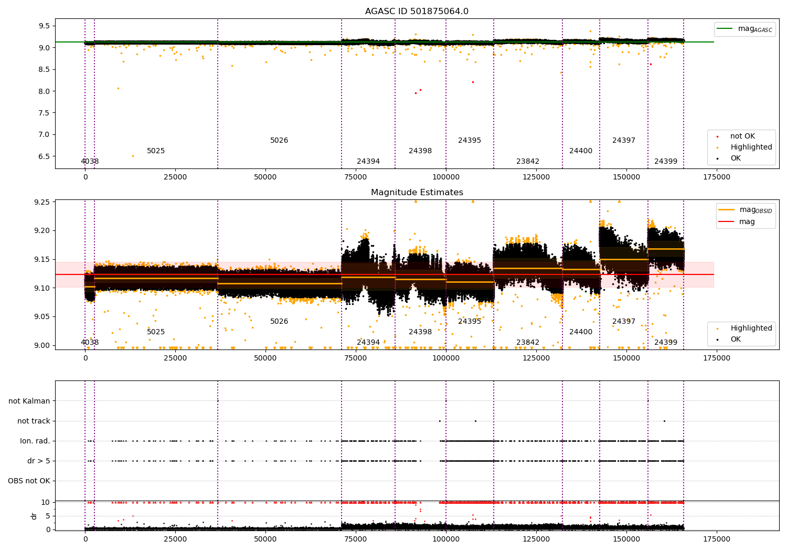787x551 pixels.
Task: Click the green line sample in mag AGASC legend
Action: click(725, 29)
